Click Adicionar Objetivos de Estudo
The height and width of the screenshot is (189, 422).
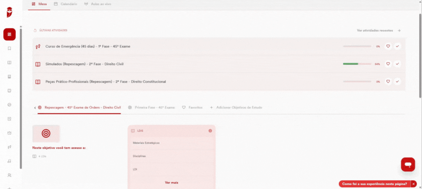tap(236, 108)
